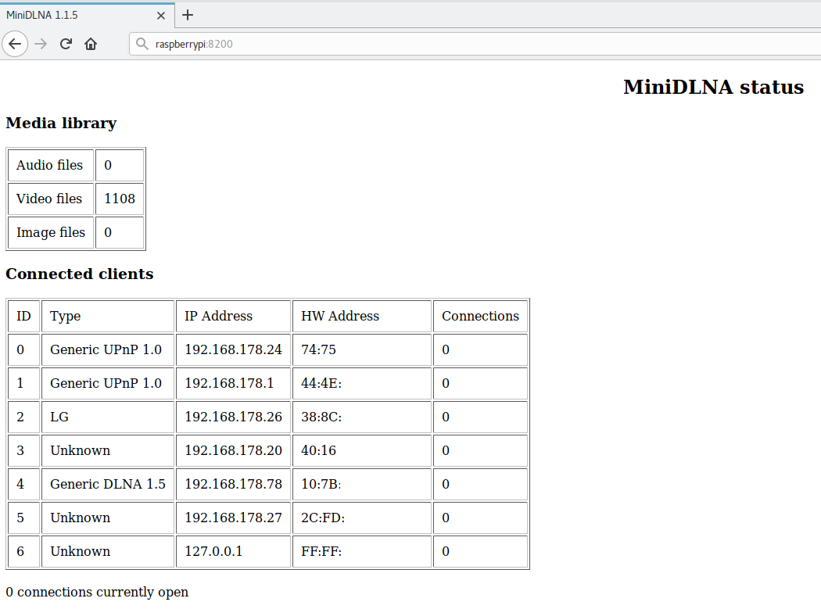Viewport: 821px width, 609px height.
Task: Click Generic UPnP 1.0 in 192.168.178.1 row
Action: click(x=107, y=383)
